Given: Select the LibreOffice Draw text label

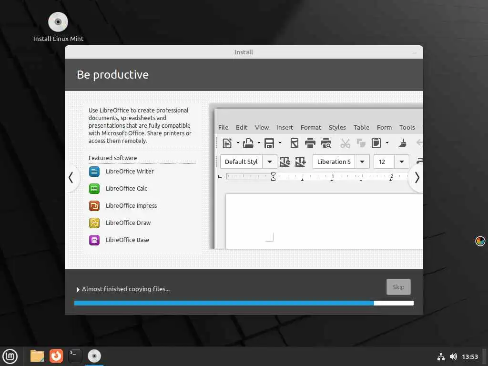Looking at the screenshot, I should point(128,223).
